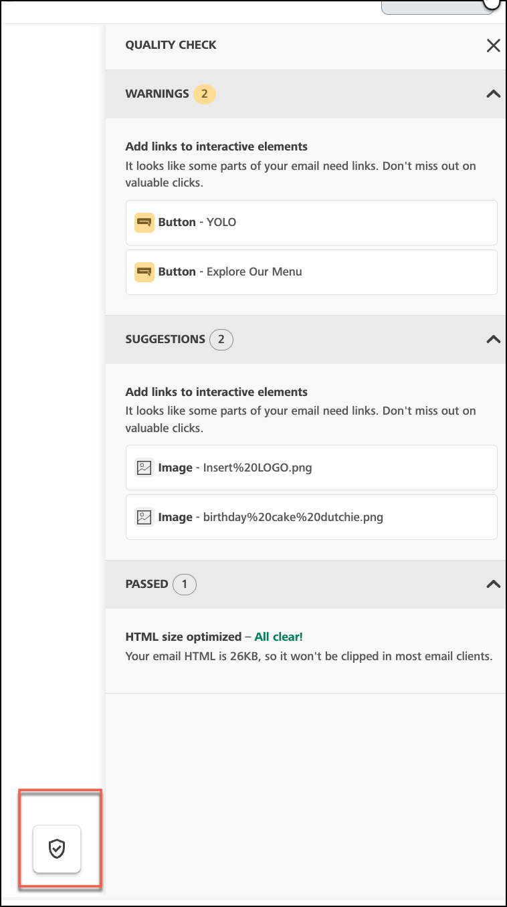Click the Passed count badge 1
The height and width of the screenshot is (907, 507).
click(185, 584)
